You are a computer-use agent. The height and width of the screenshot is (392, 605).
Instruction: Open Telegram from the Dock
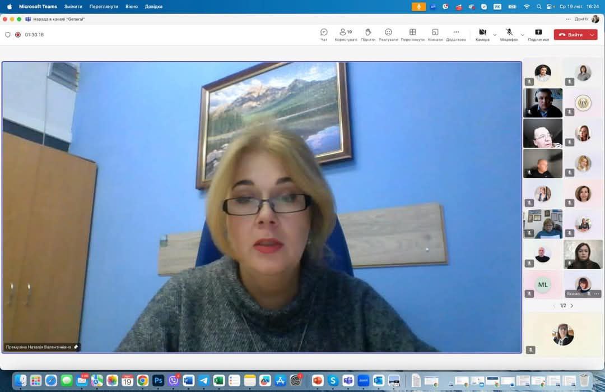point(204,381)
